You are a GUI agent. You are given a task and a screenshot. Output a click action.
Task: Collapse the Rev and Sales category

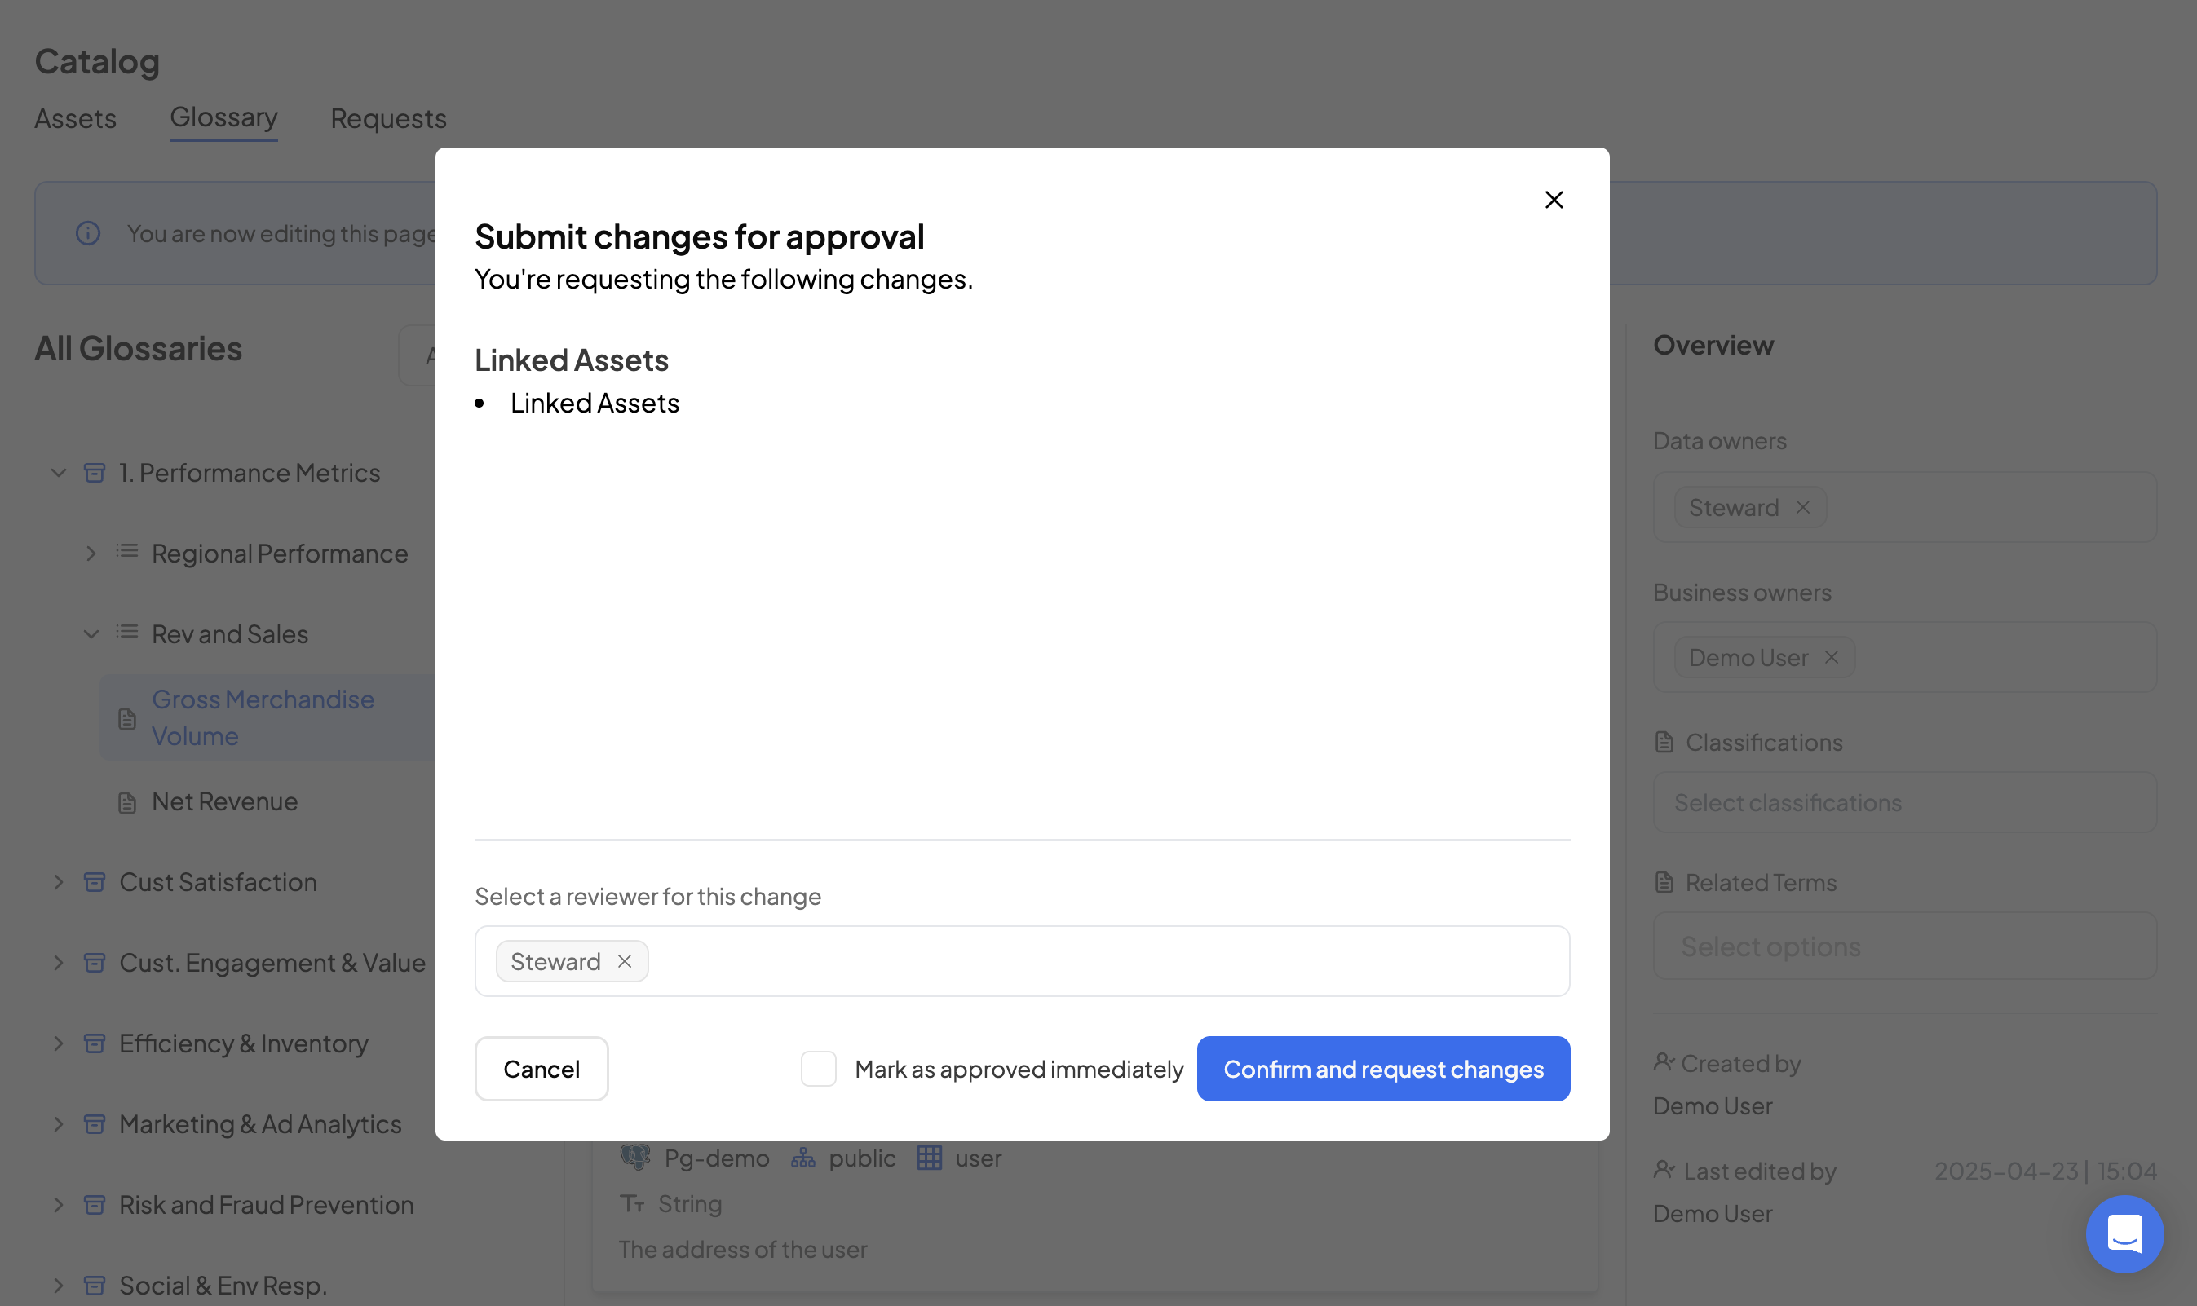tap(91, 634)
